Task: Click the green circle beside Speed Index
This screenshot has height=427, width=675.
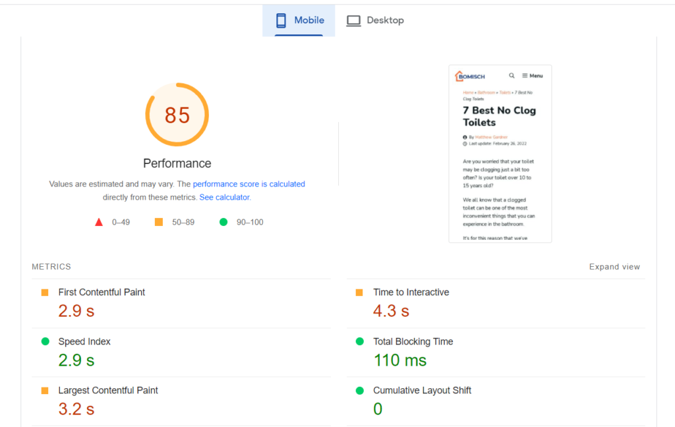Action: (45, 341)
